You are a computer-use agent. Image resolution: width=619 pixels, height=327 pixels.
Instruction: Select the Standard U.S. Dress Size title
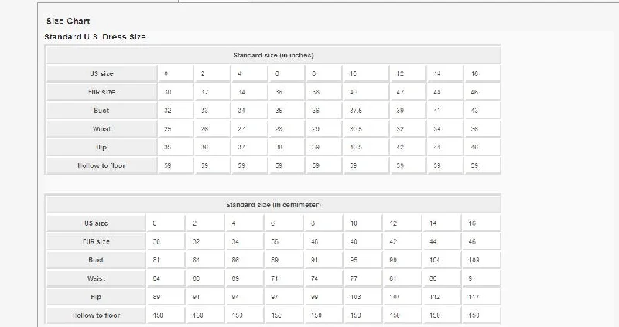pyautogui.click(x=95, y=36)
